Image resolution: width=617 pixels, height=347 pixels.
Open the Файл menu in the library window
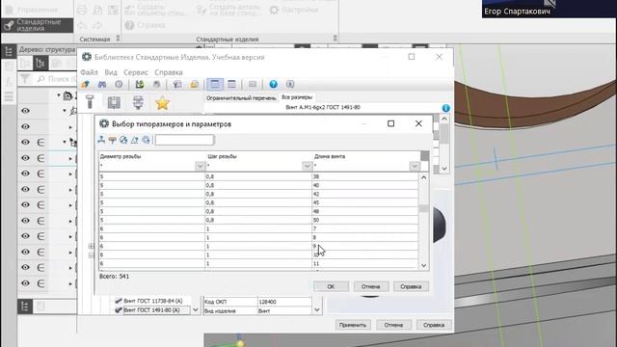coord(89,72)
